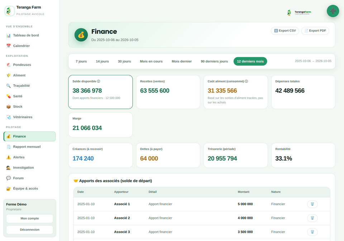Screen dimensions: 344x241
Task: Click the date range text at filter bar right
Action: (313, 61)
